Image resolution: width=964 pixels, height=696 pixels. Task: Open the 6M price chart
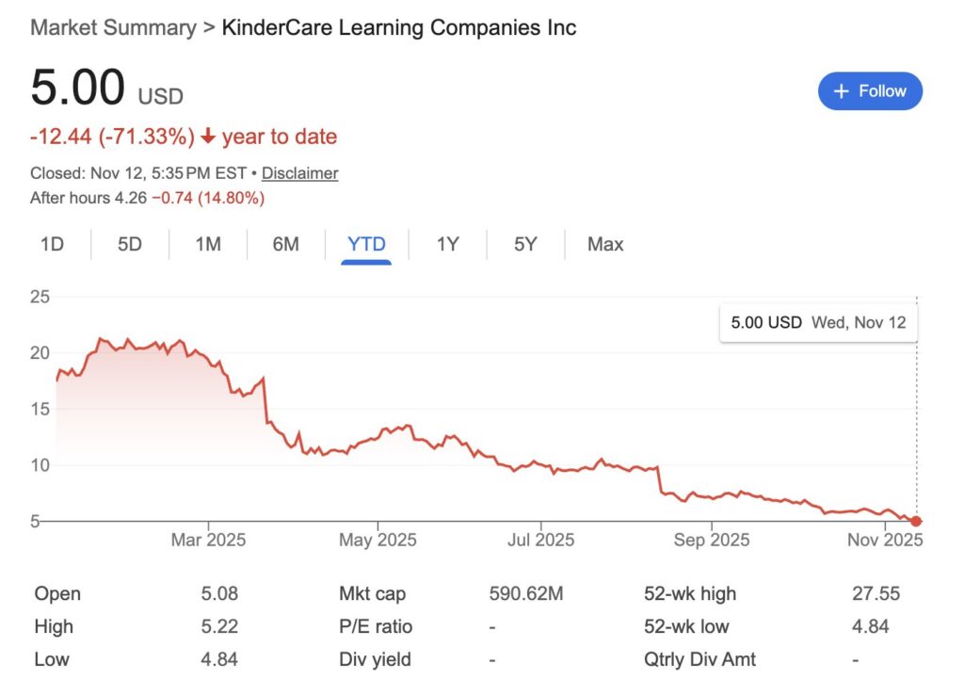284,244
